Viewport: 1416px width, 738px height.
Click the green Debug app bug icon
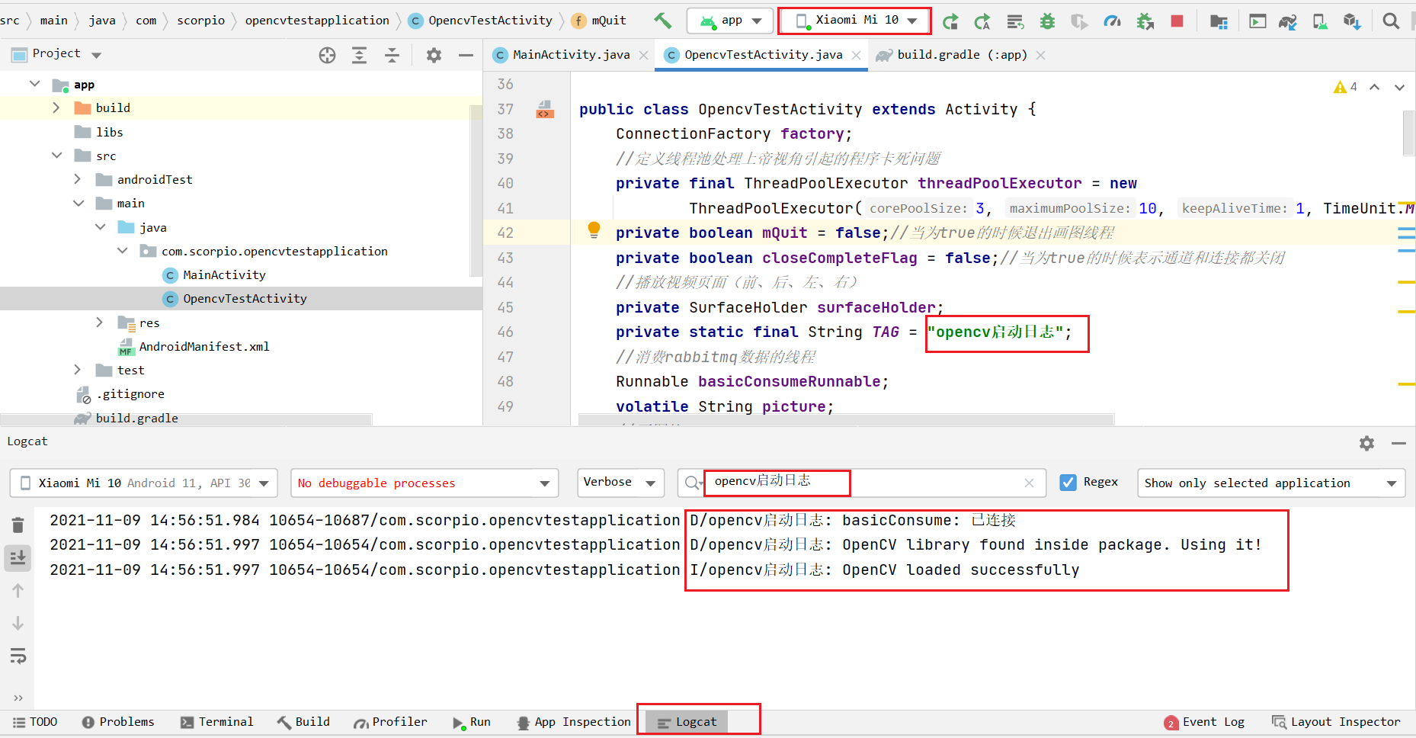pyautogui.click(x=1048, y=21)
